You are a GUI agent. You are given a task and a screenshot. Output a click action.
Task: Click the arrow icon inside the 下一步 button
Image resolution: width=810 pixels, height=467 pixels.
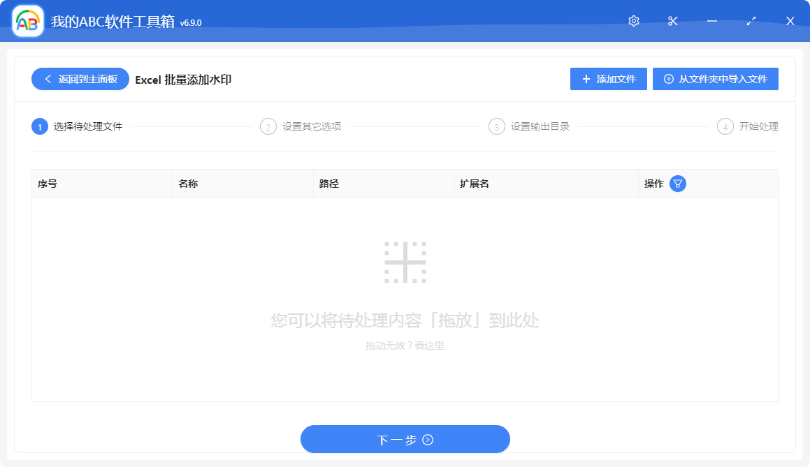[426, 439]
